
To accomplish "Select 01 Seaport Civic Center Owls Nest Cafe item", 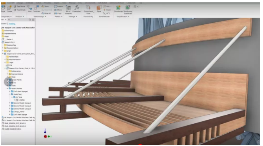I will tap(18, 121).
